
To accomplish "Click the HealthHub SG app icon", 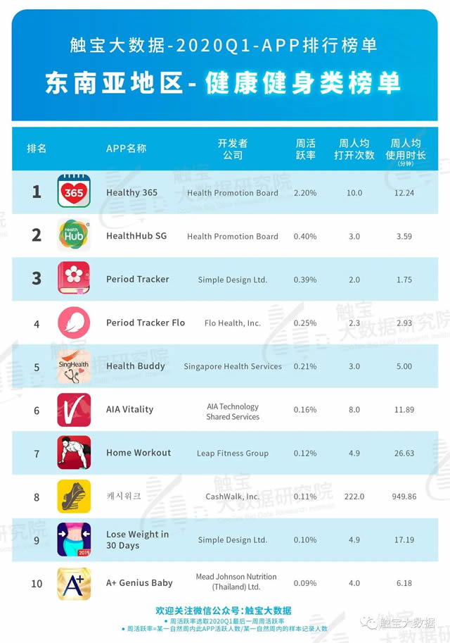I will tap(74, 236).
